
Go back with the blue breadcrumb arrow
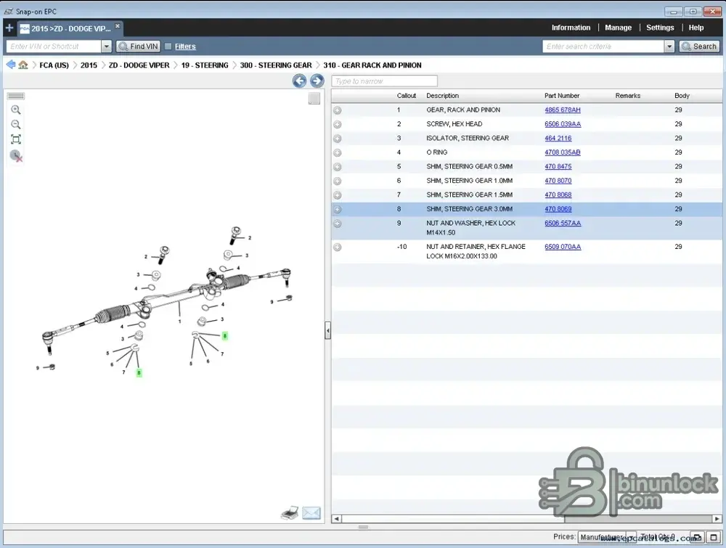click(x=11, y=65)
